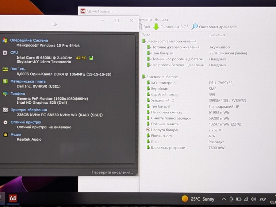Image resolution: width=276 pixels, height=207 pixels.
Task: Click the Optical drives disc icon
Action: pos(6,122)
